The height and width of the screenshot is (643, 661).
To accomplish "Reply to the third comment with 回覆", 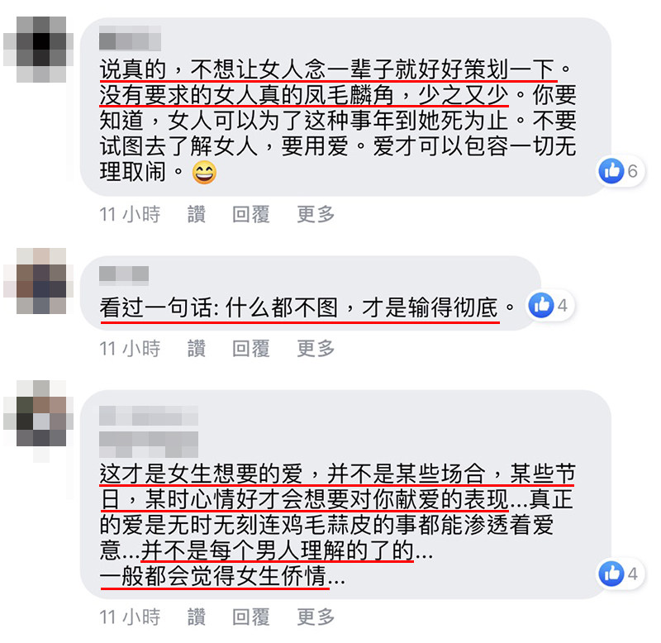I will coord(251,617).
